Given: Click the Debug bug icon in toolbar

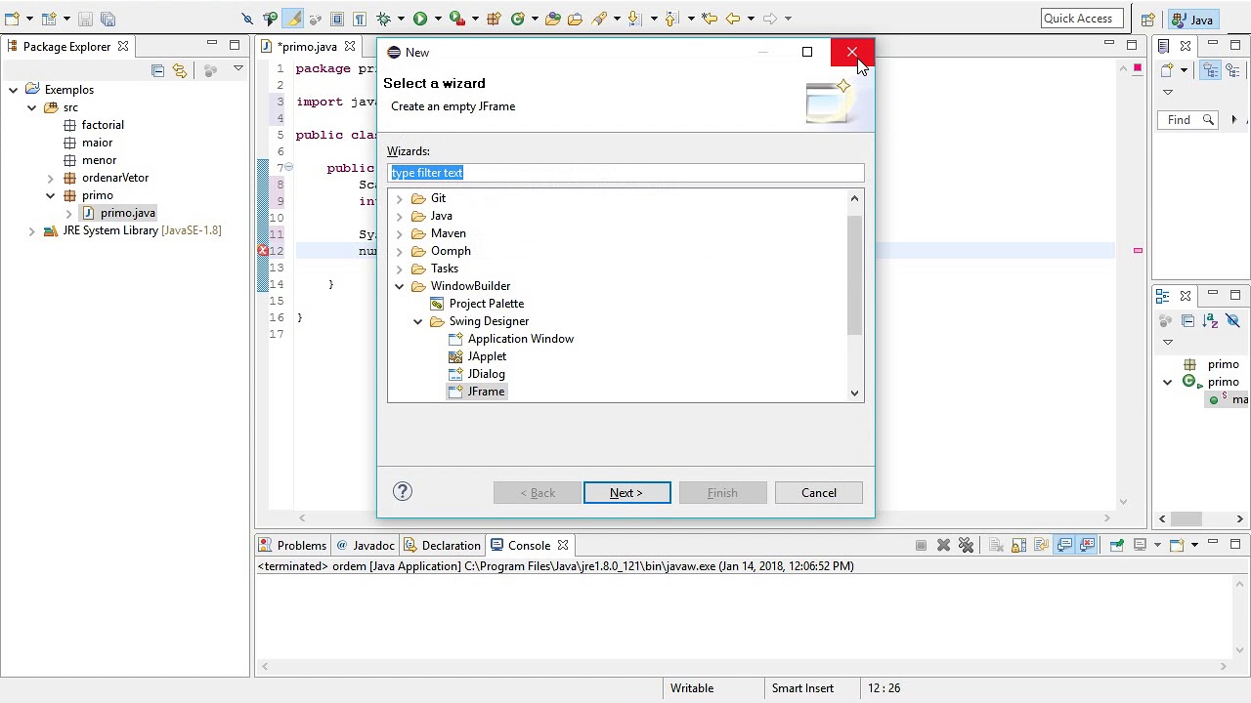Looking at the screenshot, I should coord(384,19).
